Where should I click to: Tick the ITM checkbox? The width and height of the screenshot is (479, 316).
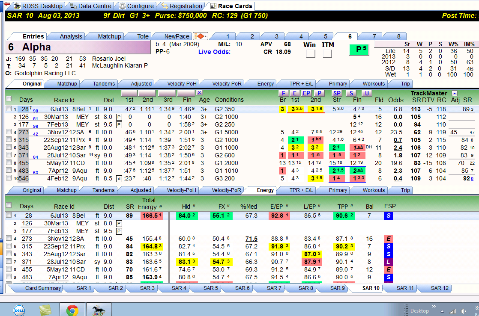click(x=327, y=54)
